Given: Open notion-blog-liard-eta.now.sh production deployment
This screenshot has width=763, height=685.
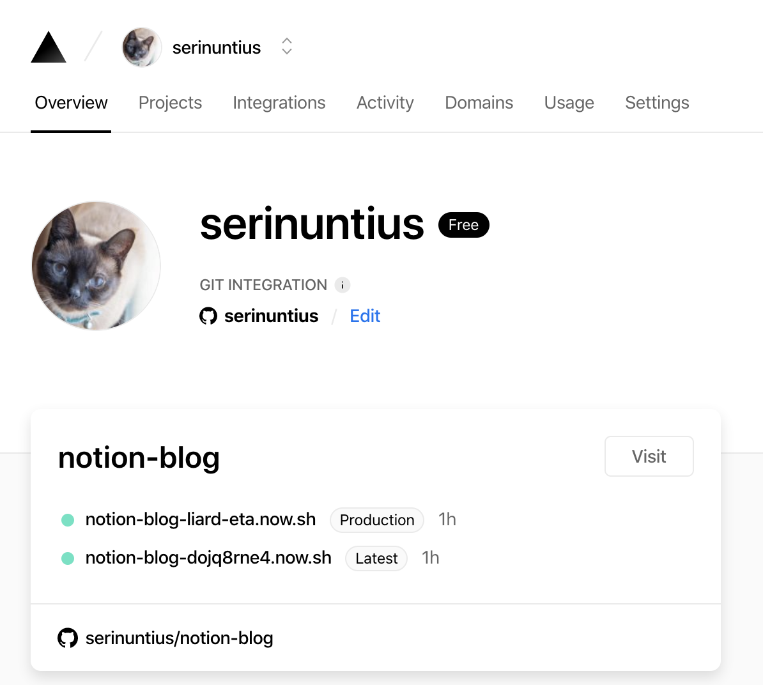Looking at the screenshot, I should (201, 520).
